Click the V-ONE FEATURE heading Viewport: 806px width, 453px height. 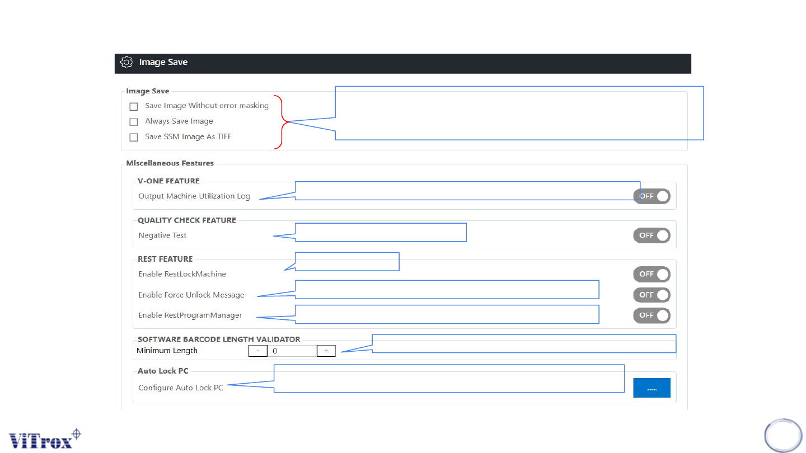pos(169,181)
